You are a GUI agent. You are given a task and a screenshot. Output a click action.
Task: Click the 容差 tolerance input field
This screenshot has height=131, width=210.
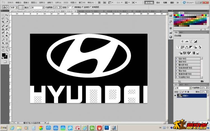[x=69, y=7]
